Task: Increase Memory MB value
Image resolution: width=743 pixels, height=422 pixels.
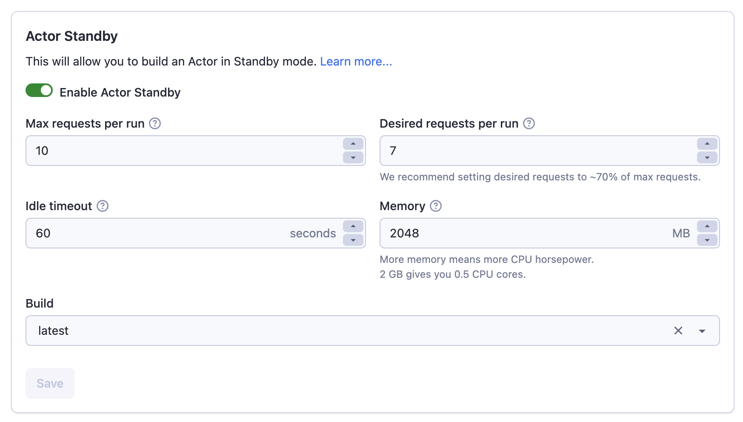Action: click(707, 226)
